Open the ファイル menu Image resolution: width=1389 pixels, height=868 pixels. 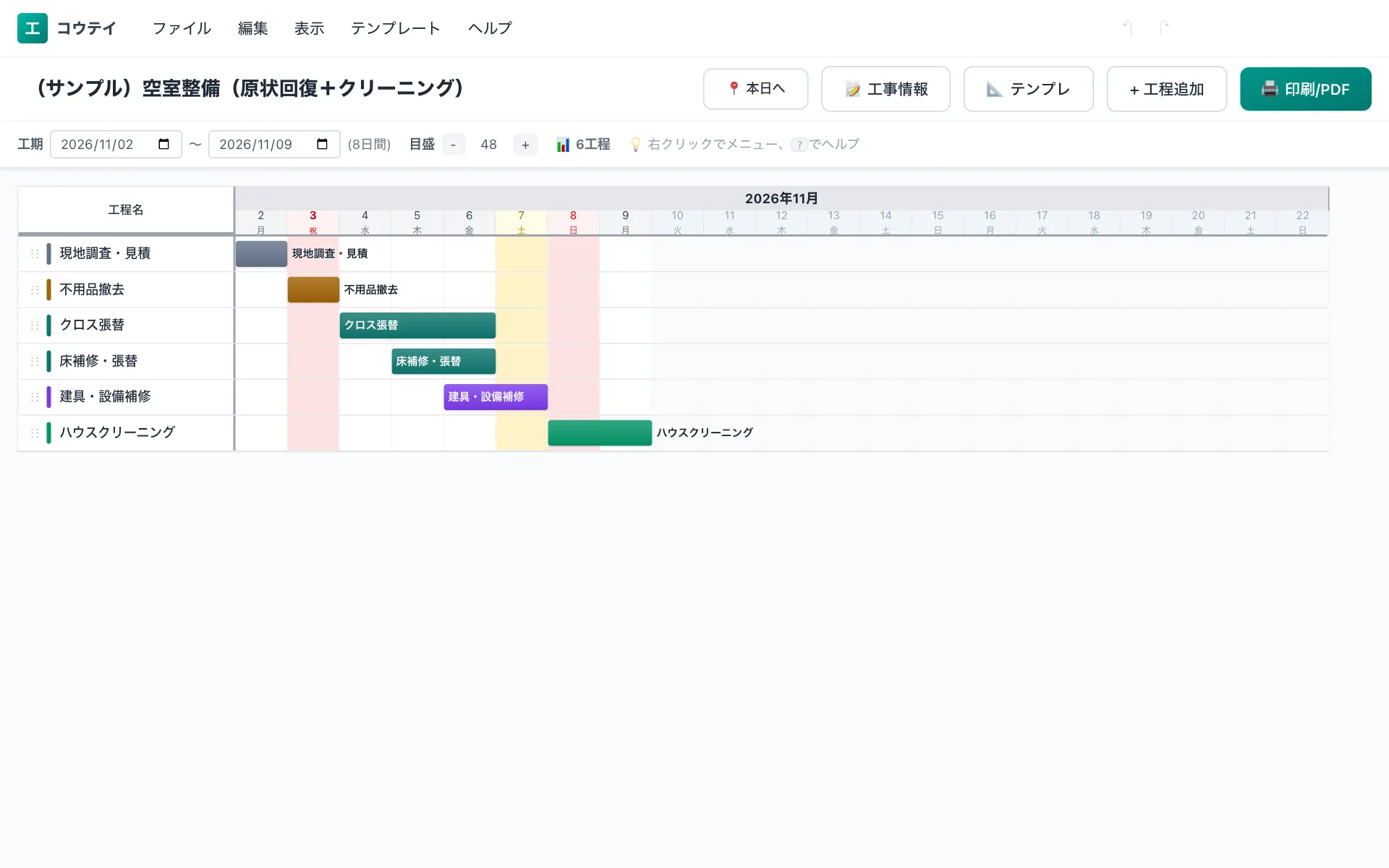[182, 28]
